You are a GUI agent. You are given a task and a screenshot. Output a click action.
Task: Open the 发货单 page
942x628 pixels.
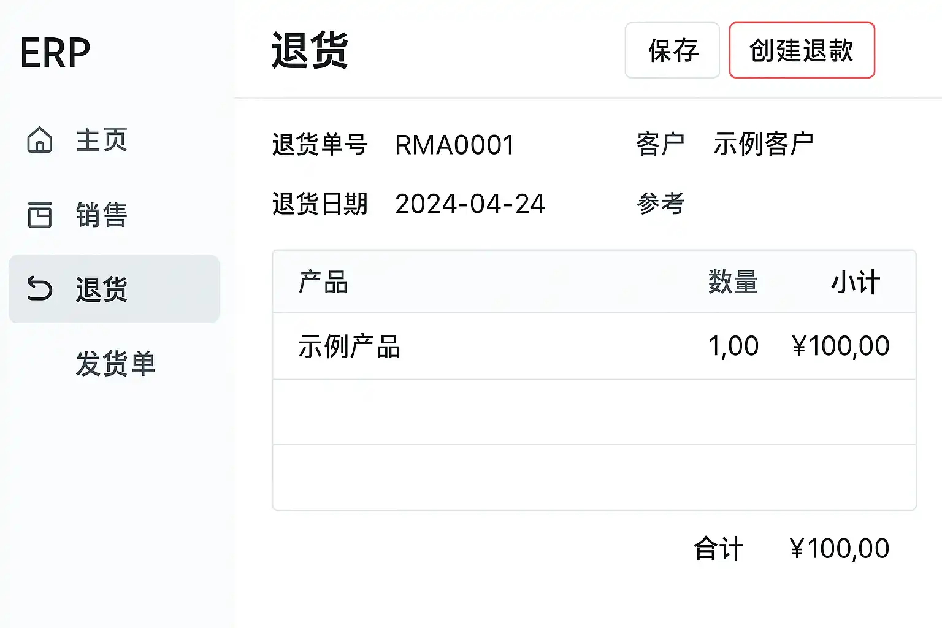(115, 364)
